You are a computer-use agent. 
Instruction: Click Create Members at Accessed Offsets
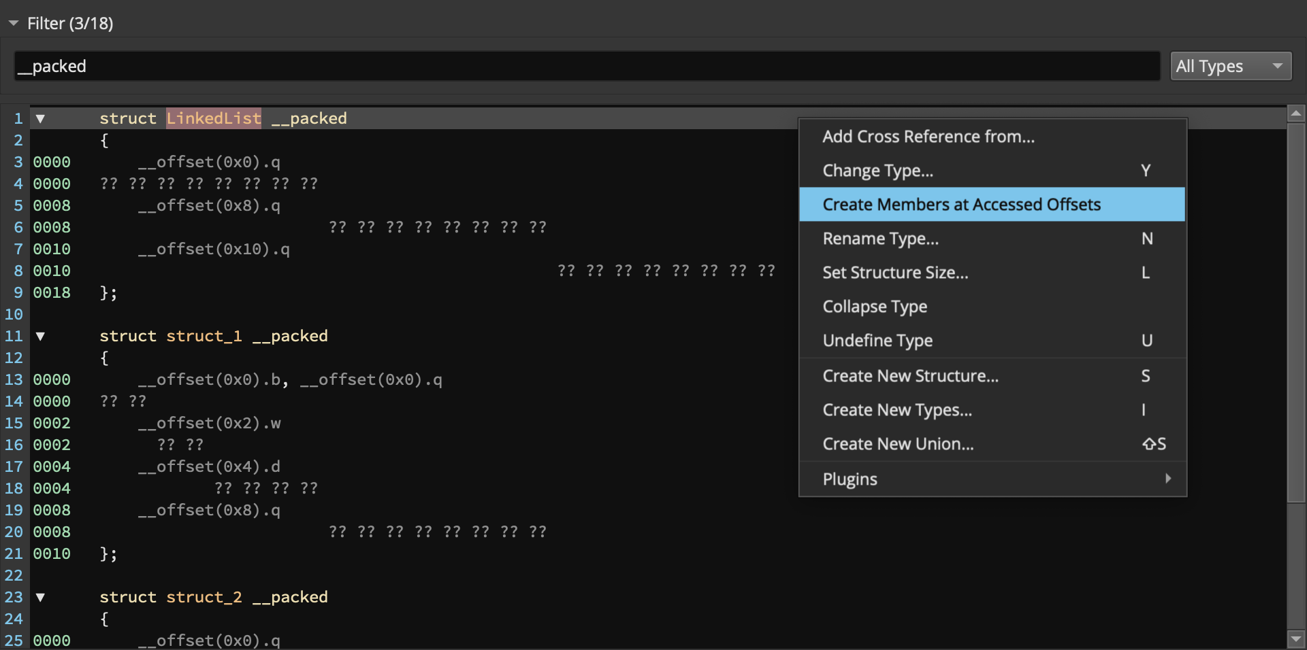tap(961, 205)
